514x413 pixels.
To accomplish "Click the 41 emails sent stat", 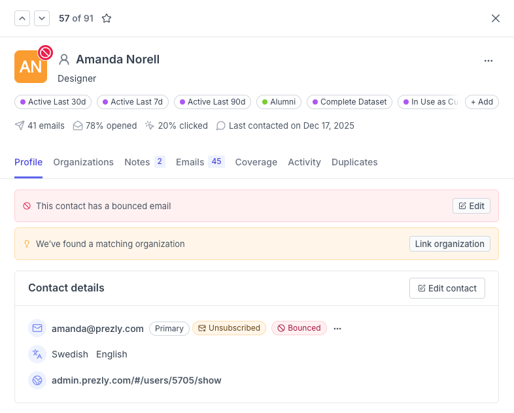I will [40, 125].
